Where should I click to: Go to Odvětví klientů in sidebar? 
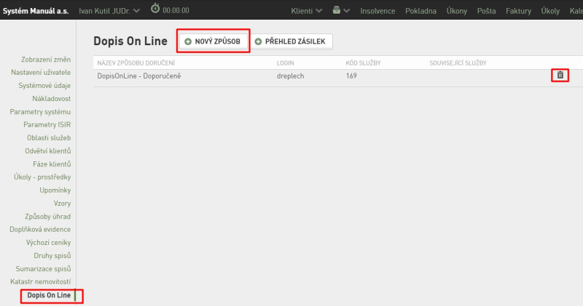point(47,151)
